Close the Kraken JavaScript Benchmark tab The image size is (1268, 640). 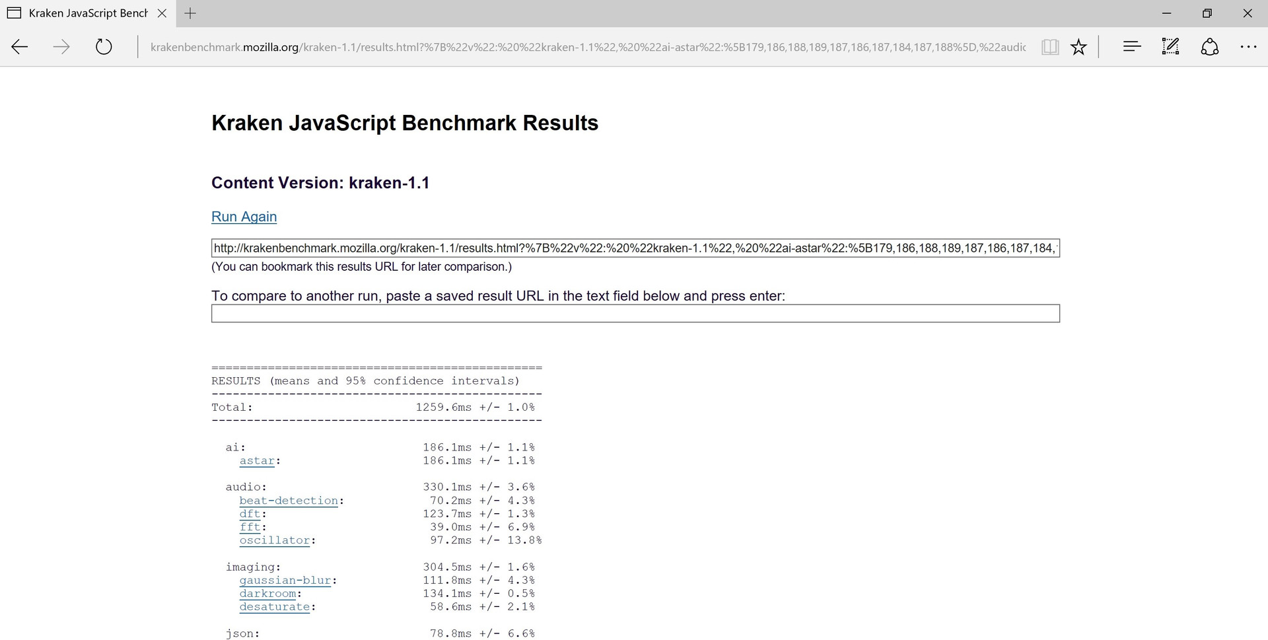coord(162,13)
